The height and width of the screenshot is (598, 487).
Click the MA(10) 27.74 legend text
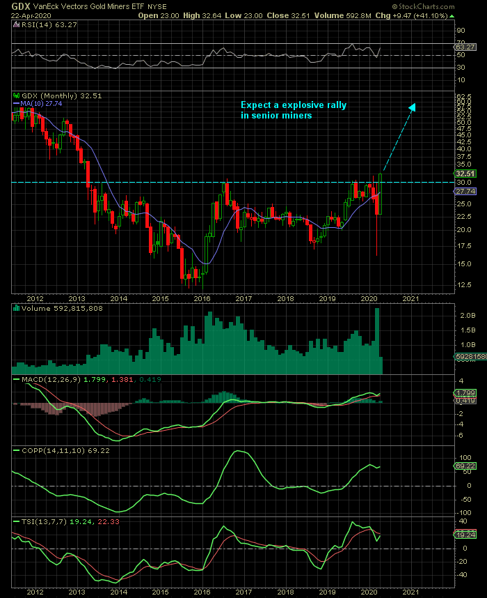click(x=41, y=103)
